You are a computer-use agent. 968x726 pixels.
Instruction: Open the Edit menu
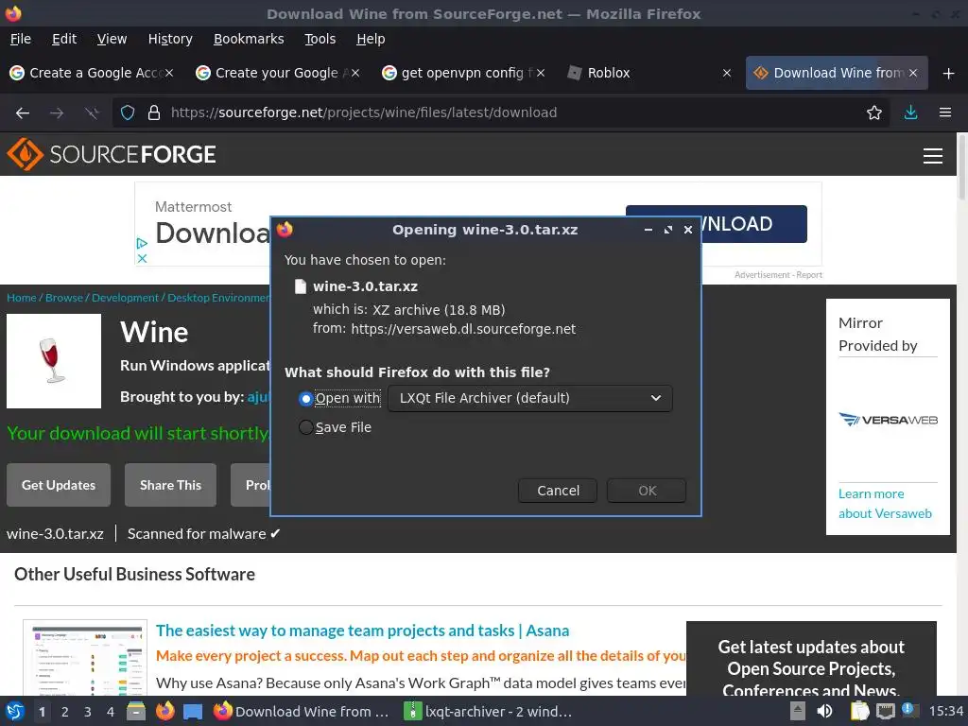click(64, 39)
